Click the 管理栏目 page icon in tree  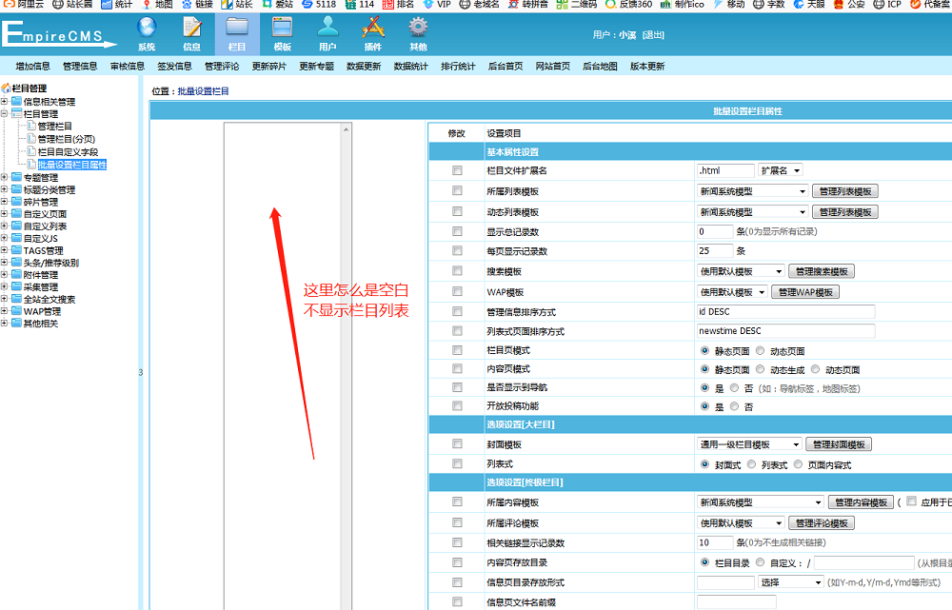click(x=31, y=127)
